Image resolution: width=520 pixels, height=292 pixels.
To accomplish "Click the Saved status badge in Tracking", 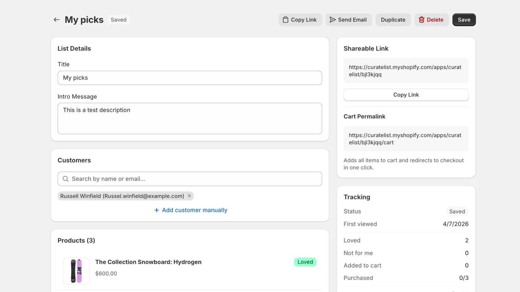I will (457, 211).
